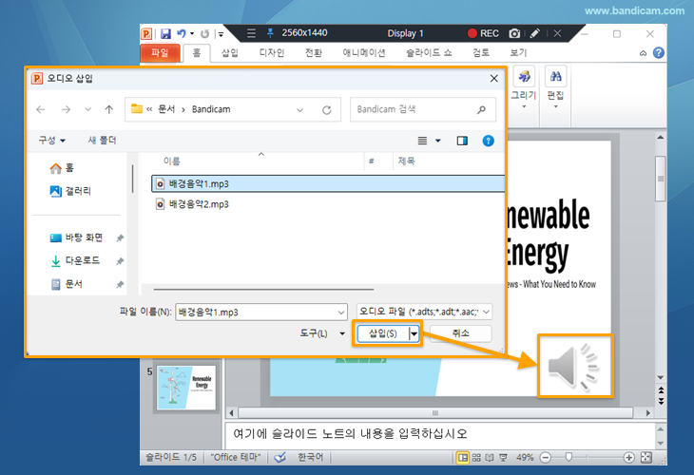Screen dimensions: 694x475
Task: Go up one folder level
Action: tap(109, 109)
